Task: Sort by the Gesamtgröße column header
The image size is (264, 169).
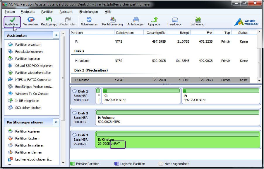Action: [x=155, y=33]
